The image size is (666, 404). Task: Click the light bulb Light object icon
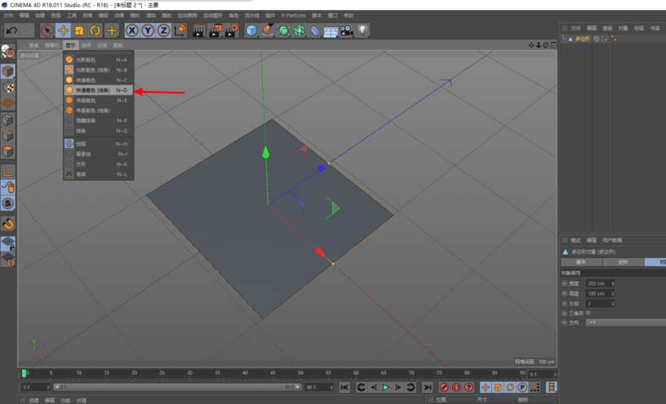362,30
